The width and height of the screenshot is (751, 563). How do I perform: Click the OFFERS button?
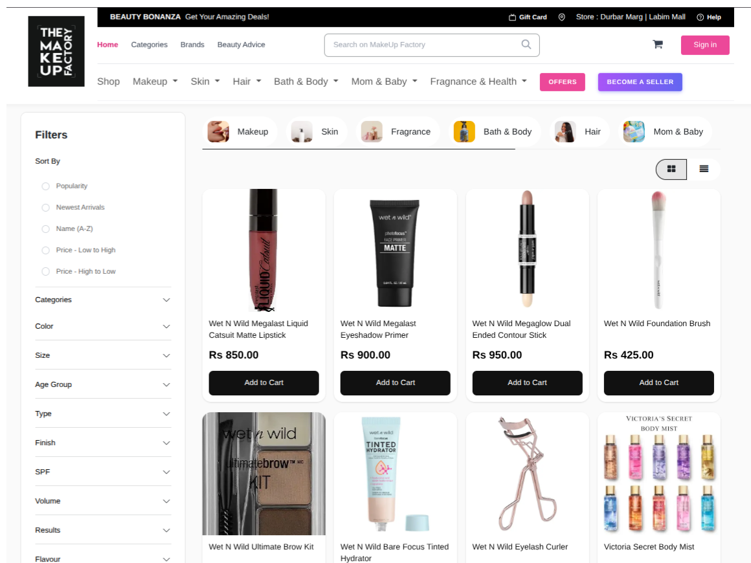[563, 82]
